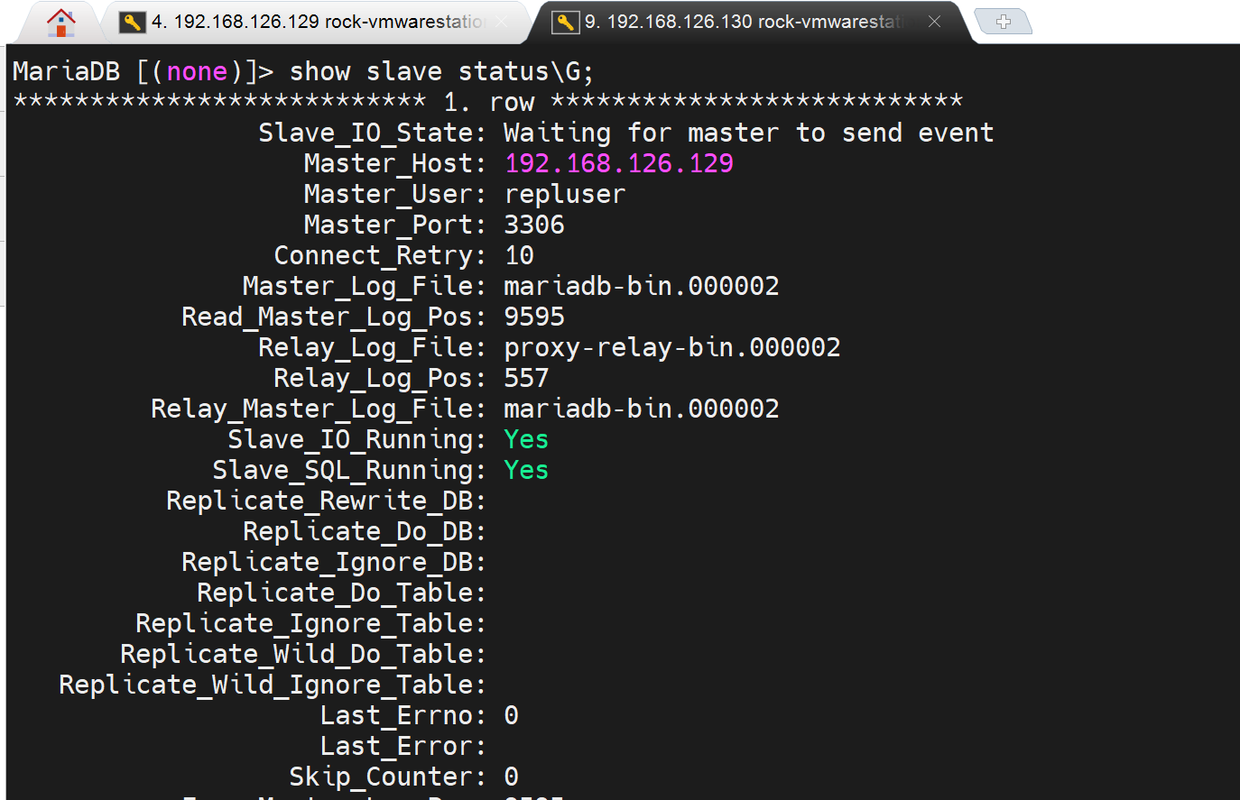Click the green Yes after Slave_IO_Running

point(526,439)
